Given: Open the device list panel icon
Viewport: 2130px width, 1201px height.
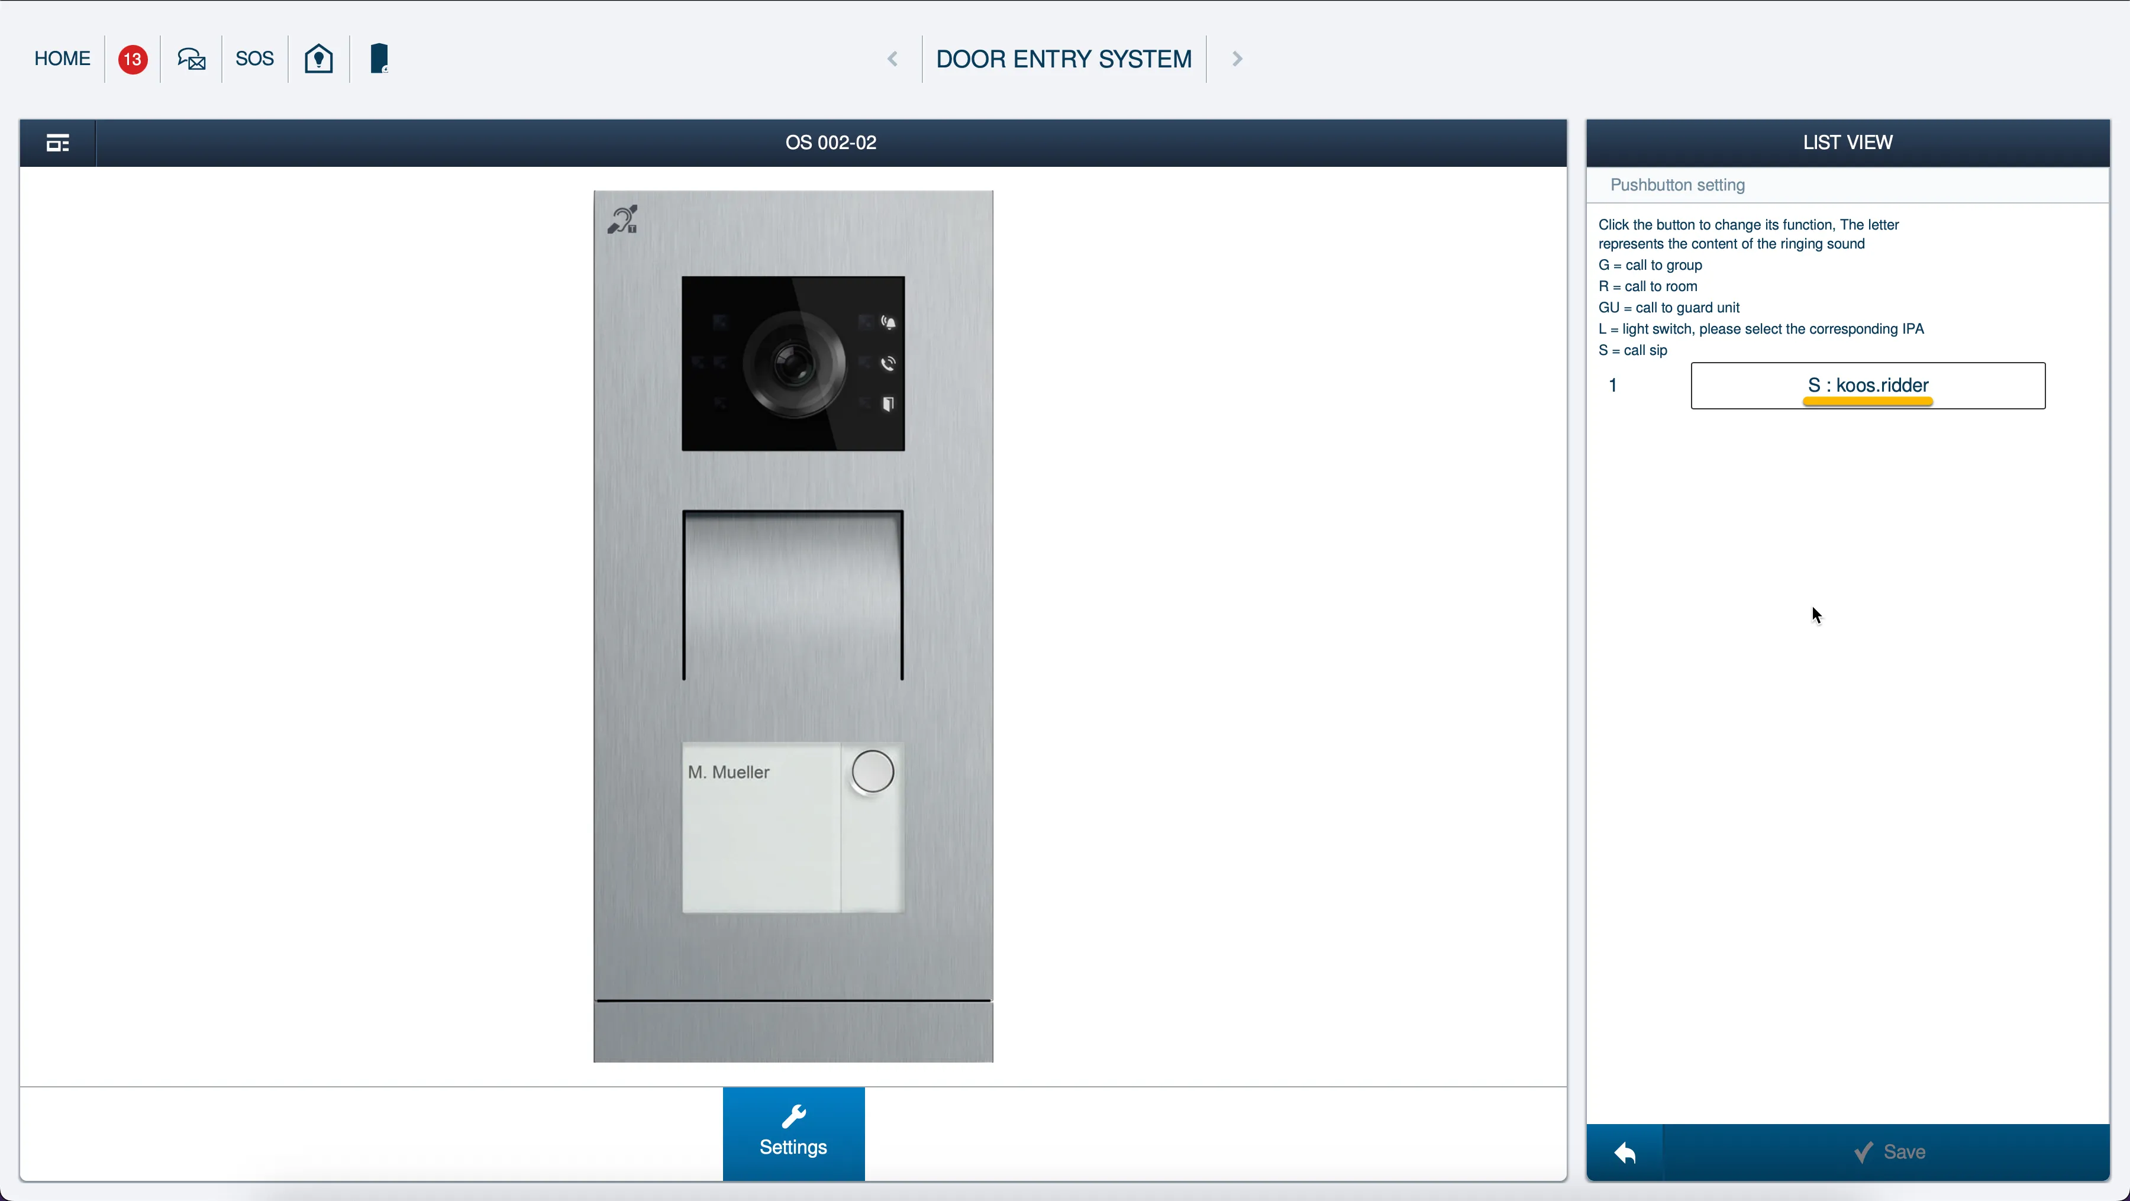Looking at the screenshot, I should pos(58,143).
